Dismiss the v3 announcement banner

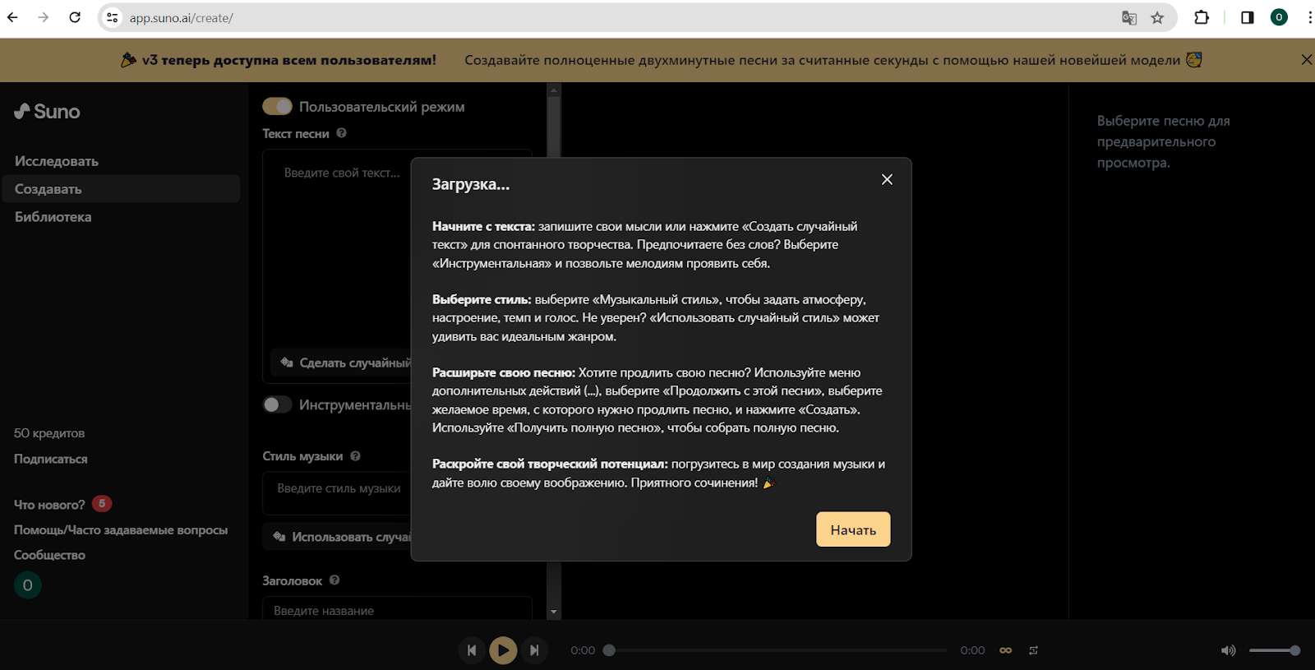pyautogui.click(x=1306, y=59)
